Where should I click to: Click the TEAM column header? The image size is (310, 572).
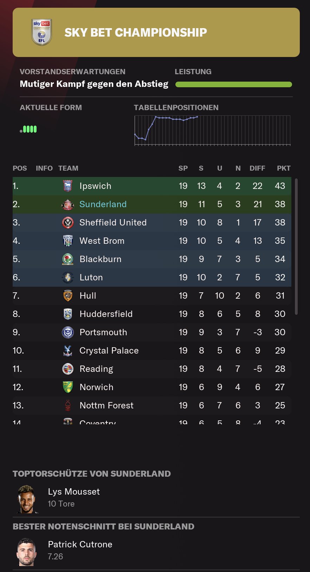(68, 168)
